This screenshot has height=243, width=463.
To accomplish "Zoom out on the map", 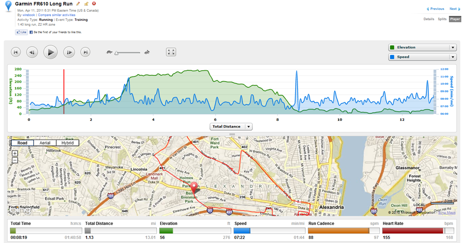I will point(15,160).
